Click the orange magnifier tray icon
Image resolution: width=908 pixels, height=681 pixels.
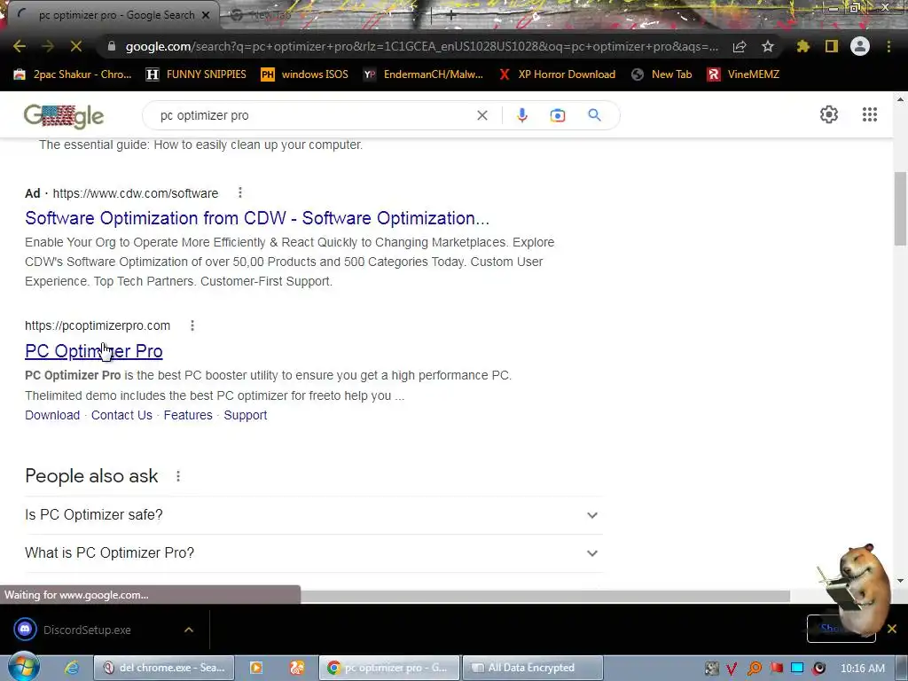(754, 669)
